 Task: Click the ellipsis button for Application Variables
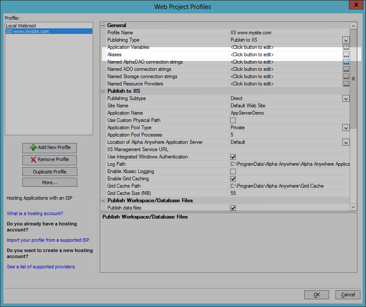click(x=346, y=47)
